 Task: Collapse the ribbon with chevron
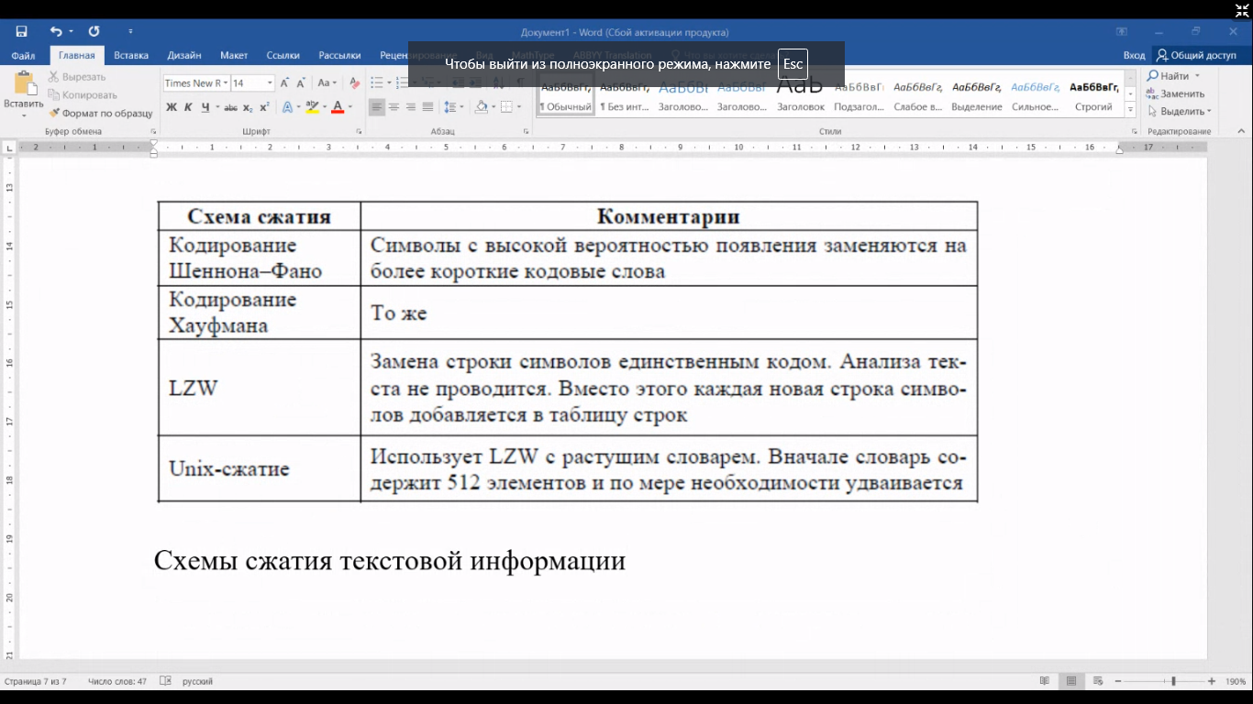coord(1240,132)
